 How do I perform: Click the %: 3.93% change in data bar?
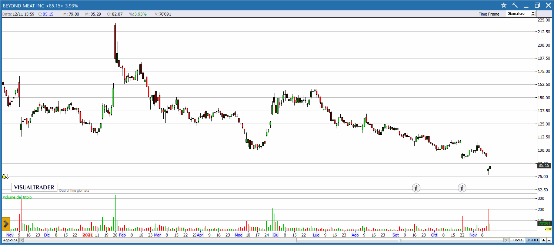pos(138,14)
